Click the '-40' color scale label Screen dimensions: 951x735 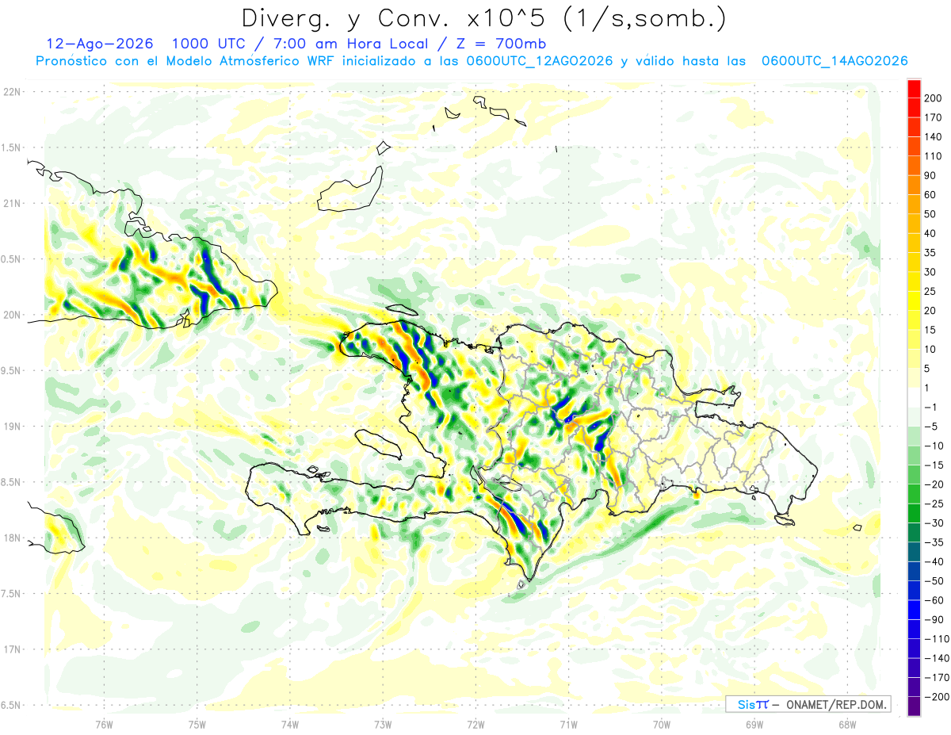tap(933, 561)
